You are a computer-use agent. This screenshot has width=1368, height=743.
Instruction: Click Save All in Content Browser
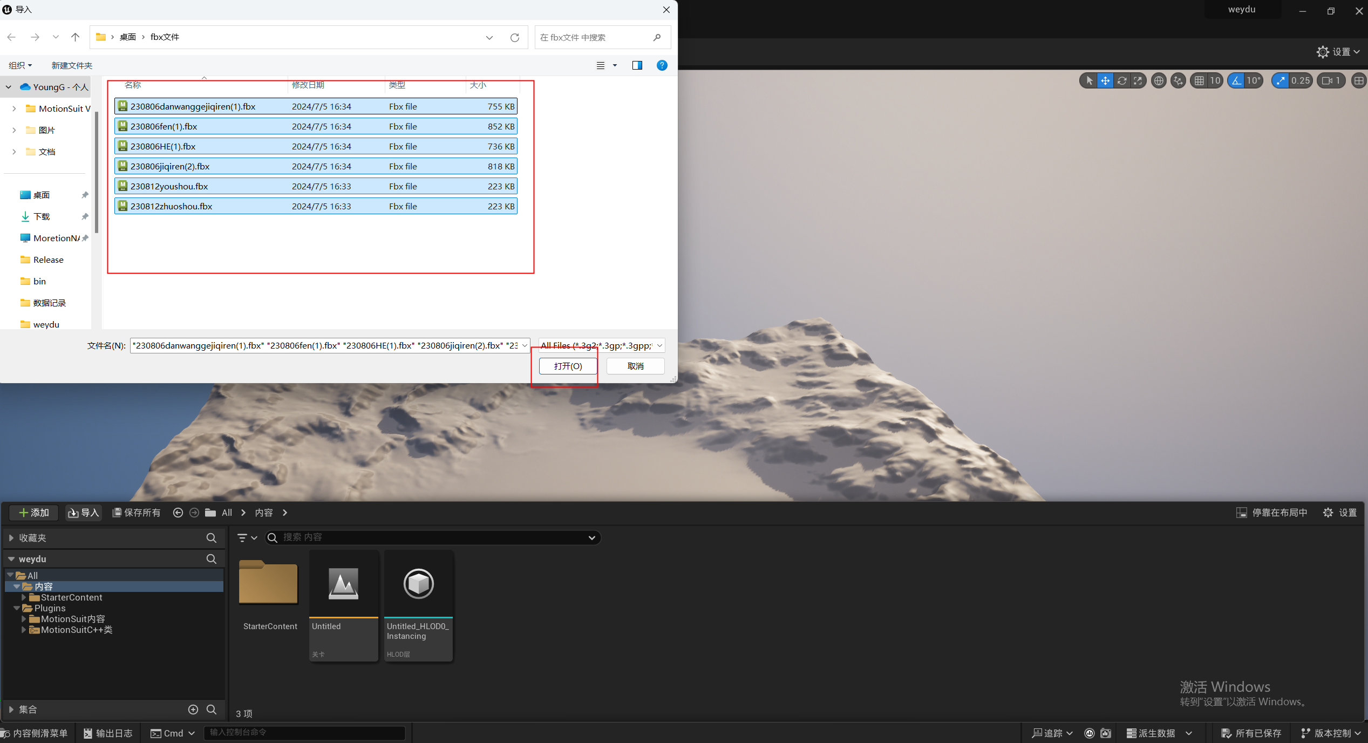click(137, 513)
